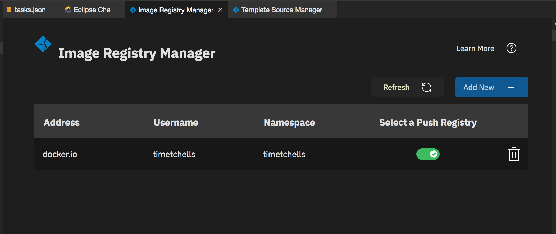The height and width of the screenshot is (234, 556).
Task: Click the Username column header
Action: [x=176, y=123]
